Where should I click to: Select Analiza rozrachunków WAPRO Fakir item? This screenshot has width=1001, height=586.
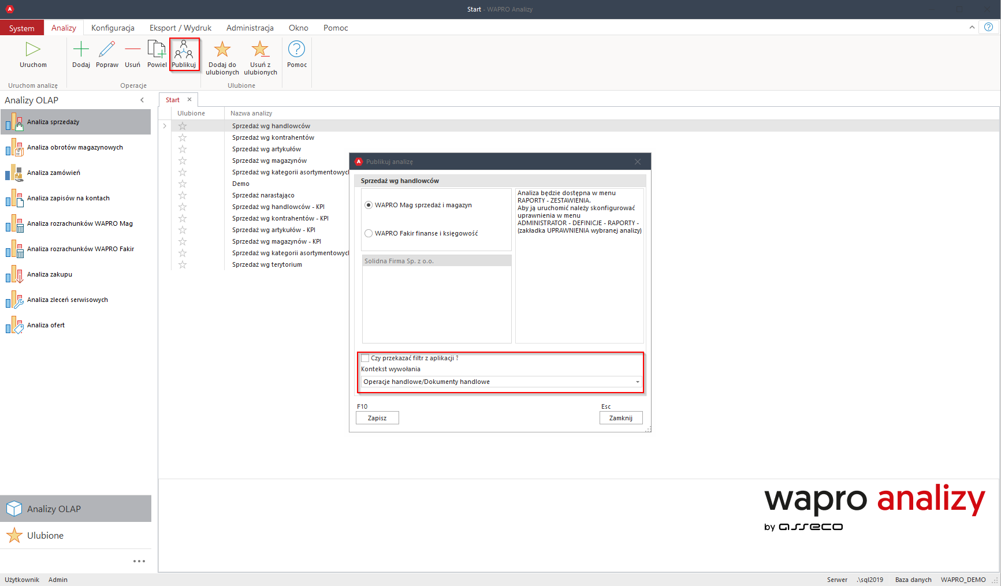[x=76, y=249]
